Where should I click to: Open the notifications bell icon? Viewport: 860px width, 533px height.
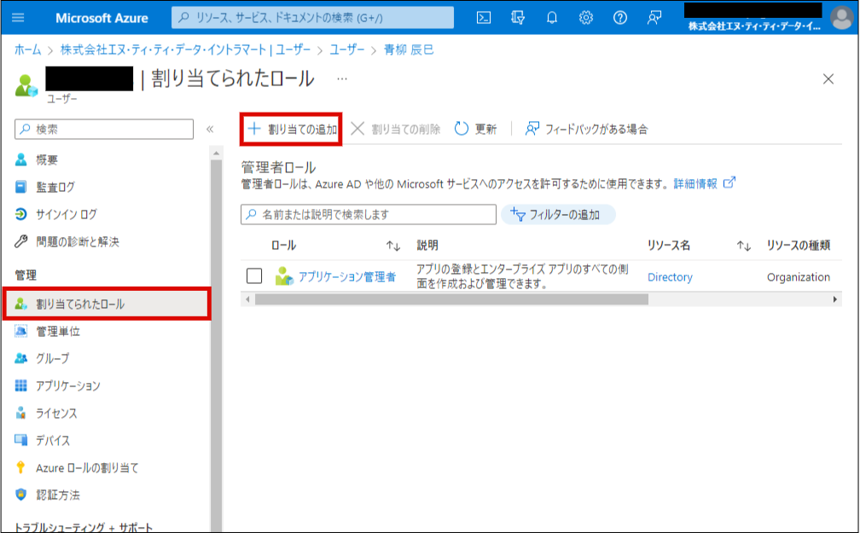[x=552, y=18]
